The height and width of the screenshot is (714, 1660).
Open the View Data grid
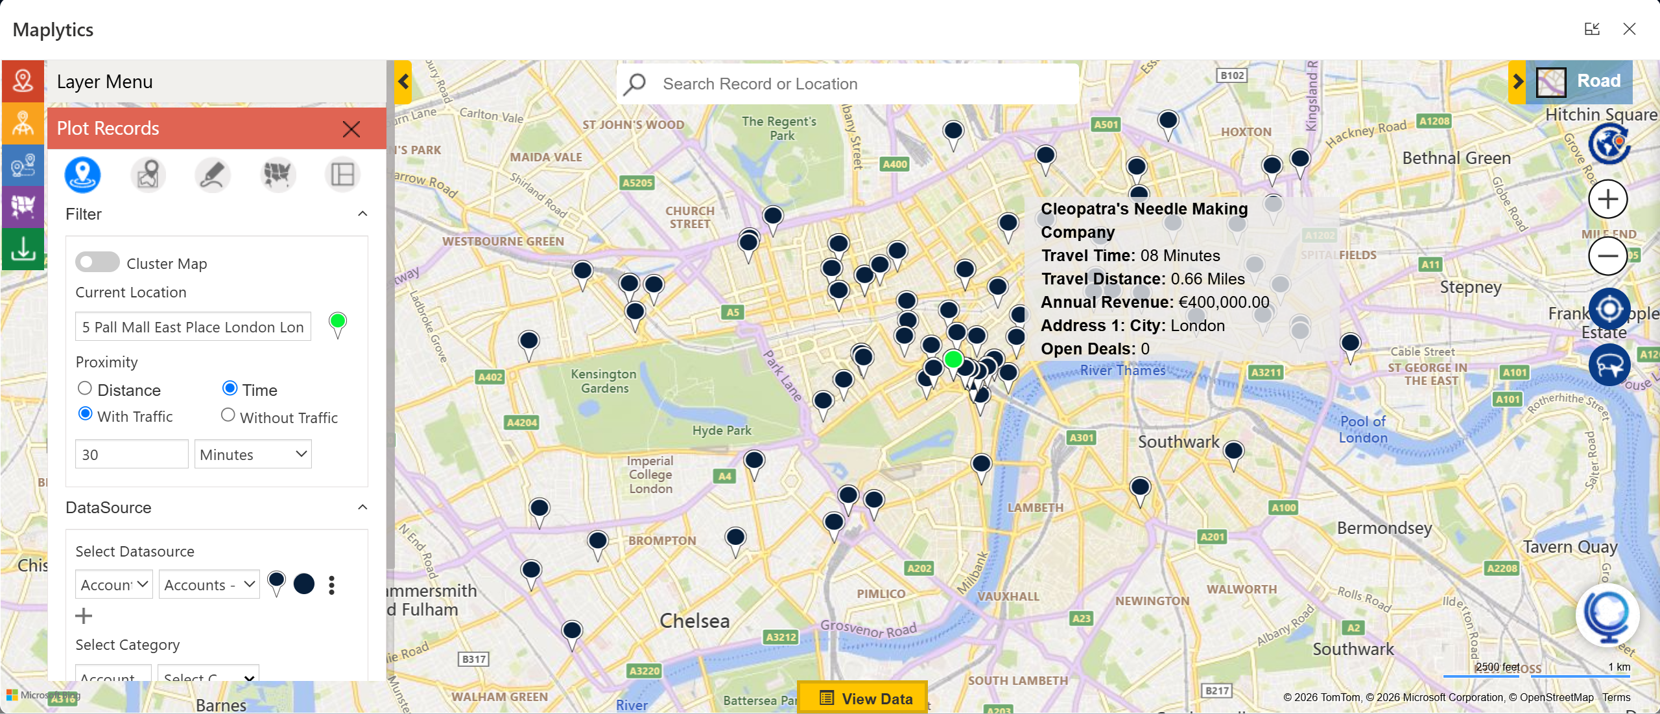pos(862,698)
